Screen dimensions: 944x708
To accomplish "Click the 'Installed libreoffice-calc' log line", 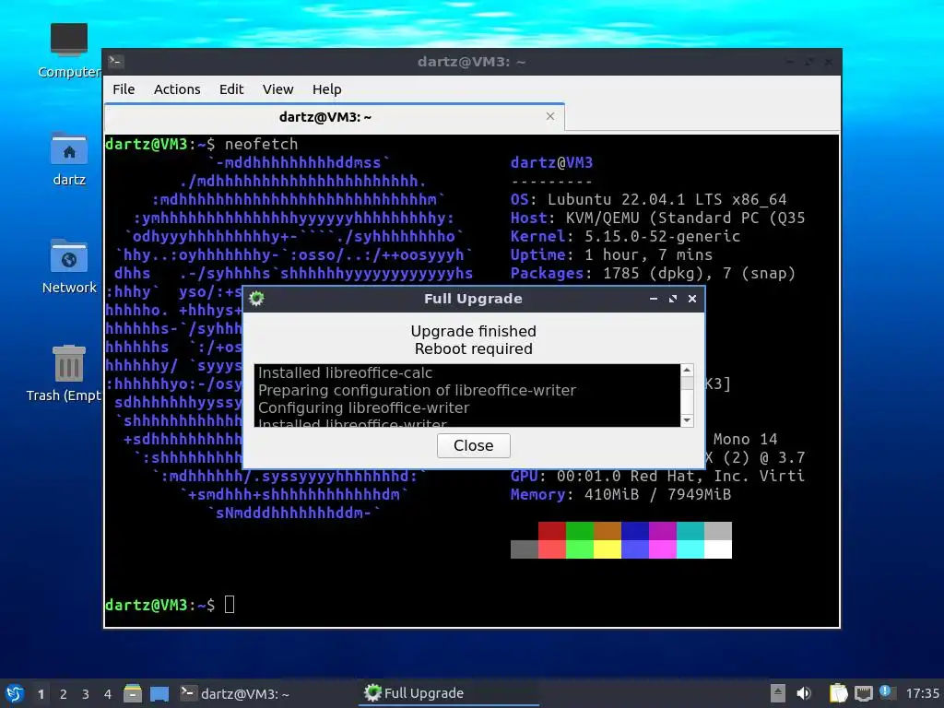I will [345, 372].
